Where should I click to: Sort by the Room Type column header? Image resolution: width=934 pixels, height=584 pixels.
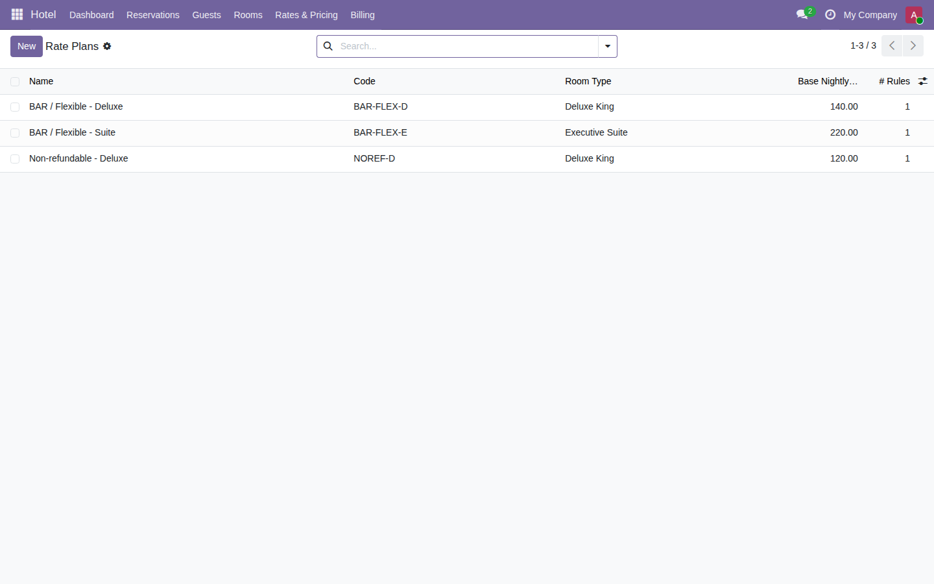tap(588, 81)
